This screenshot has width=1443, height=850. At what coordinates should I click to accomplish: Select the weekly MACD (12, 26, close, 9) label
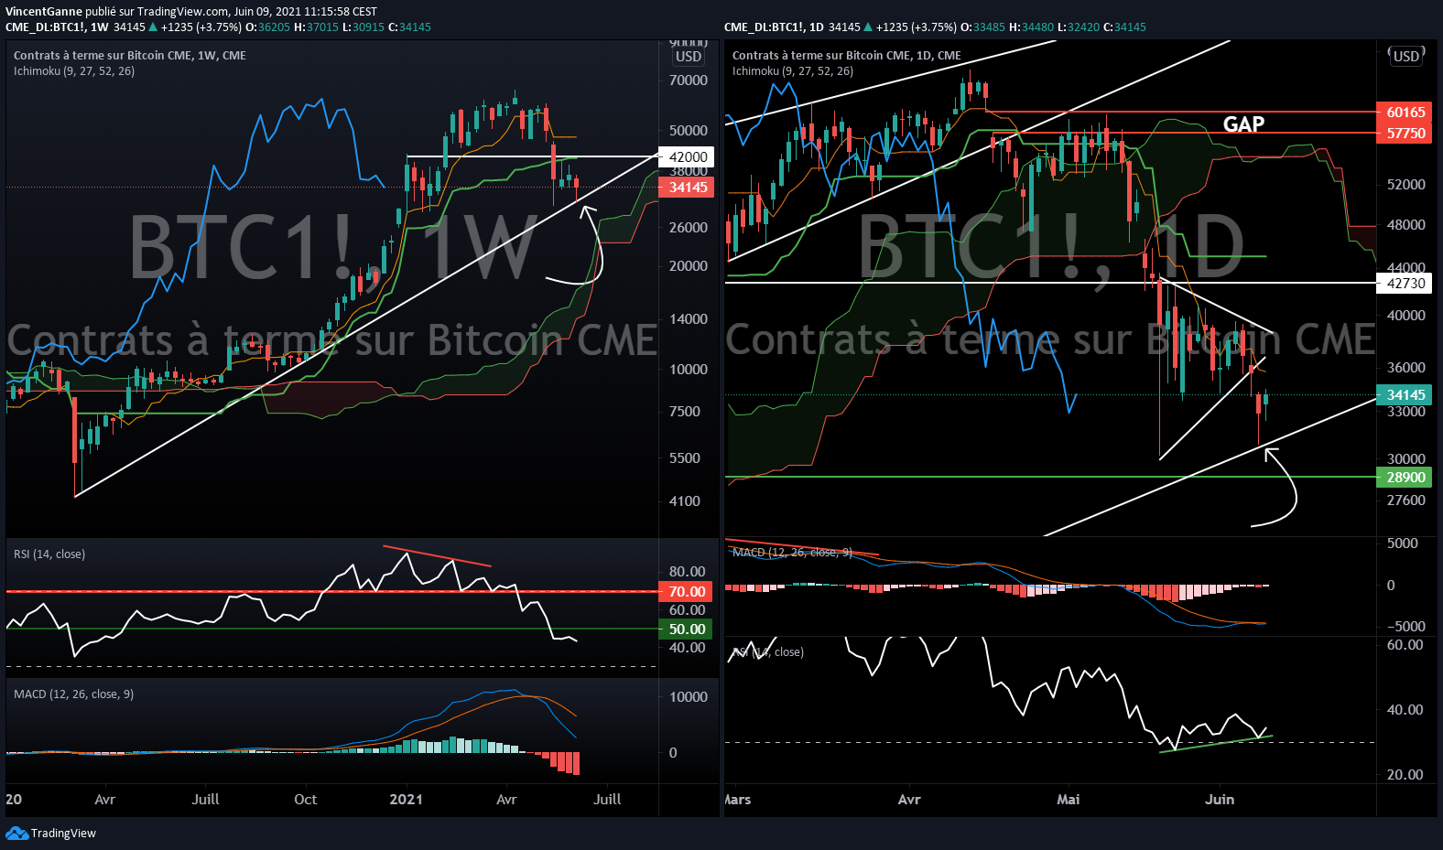tap(73, 694)
